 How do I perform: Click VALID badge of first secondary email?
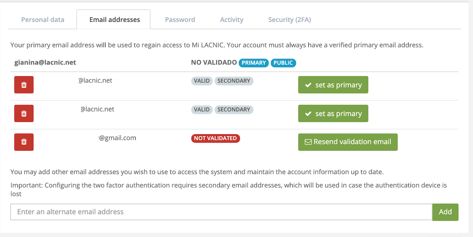(202, 81)
